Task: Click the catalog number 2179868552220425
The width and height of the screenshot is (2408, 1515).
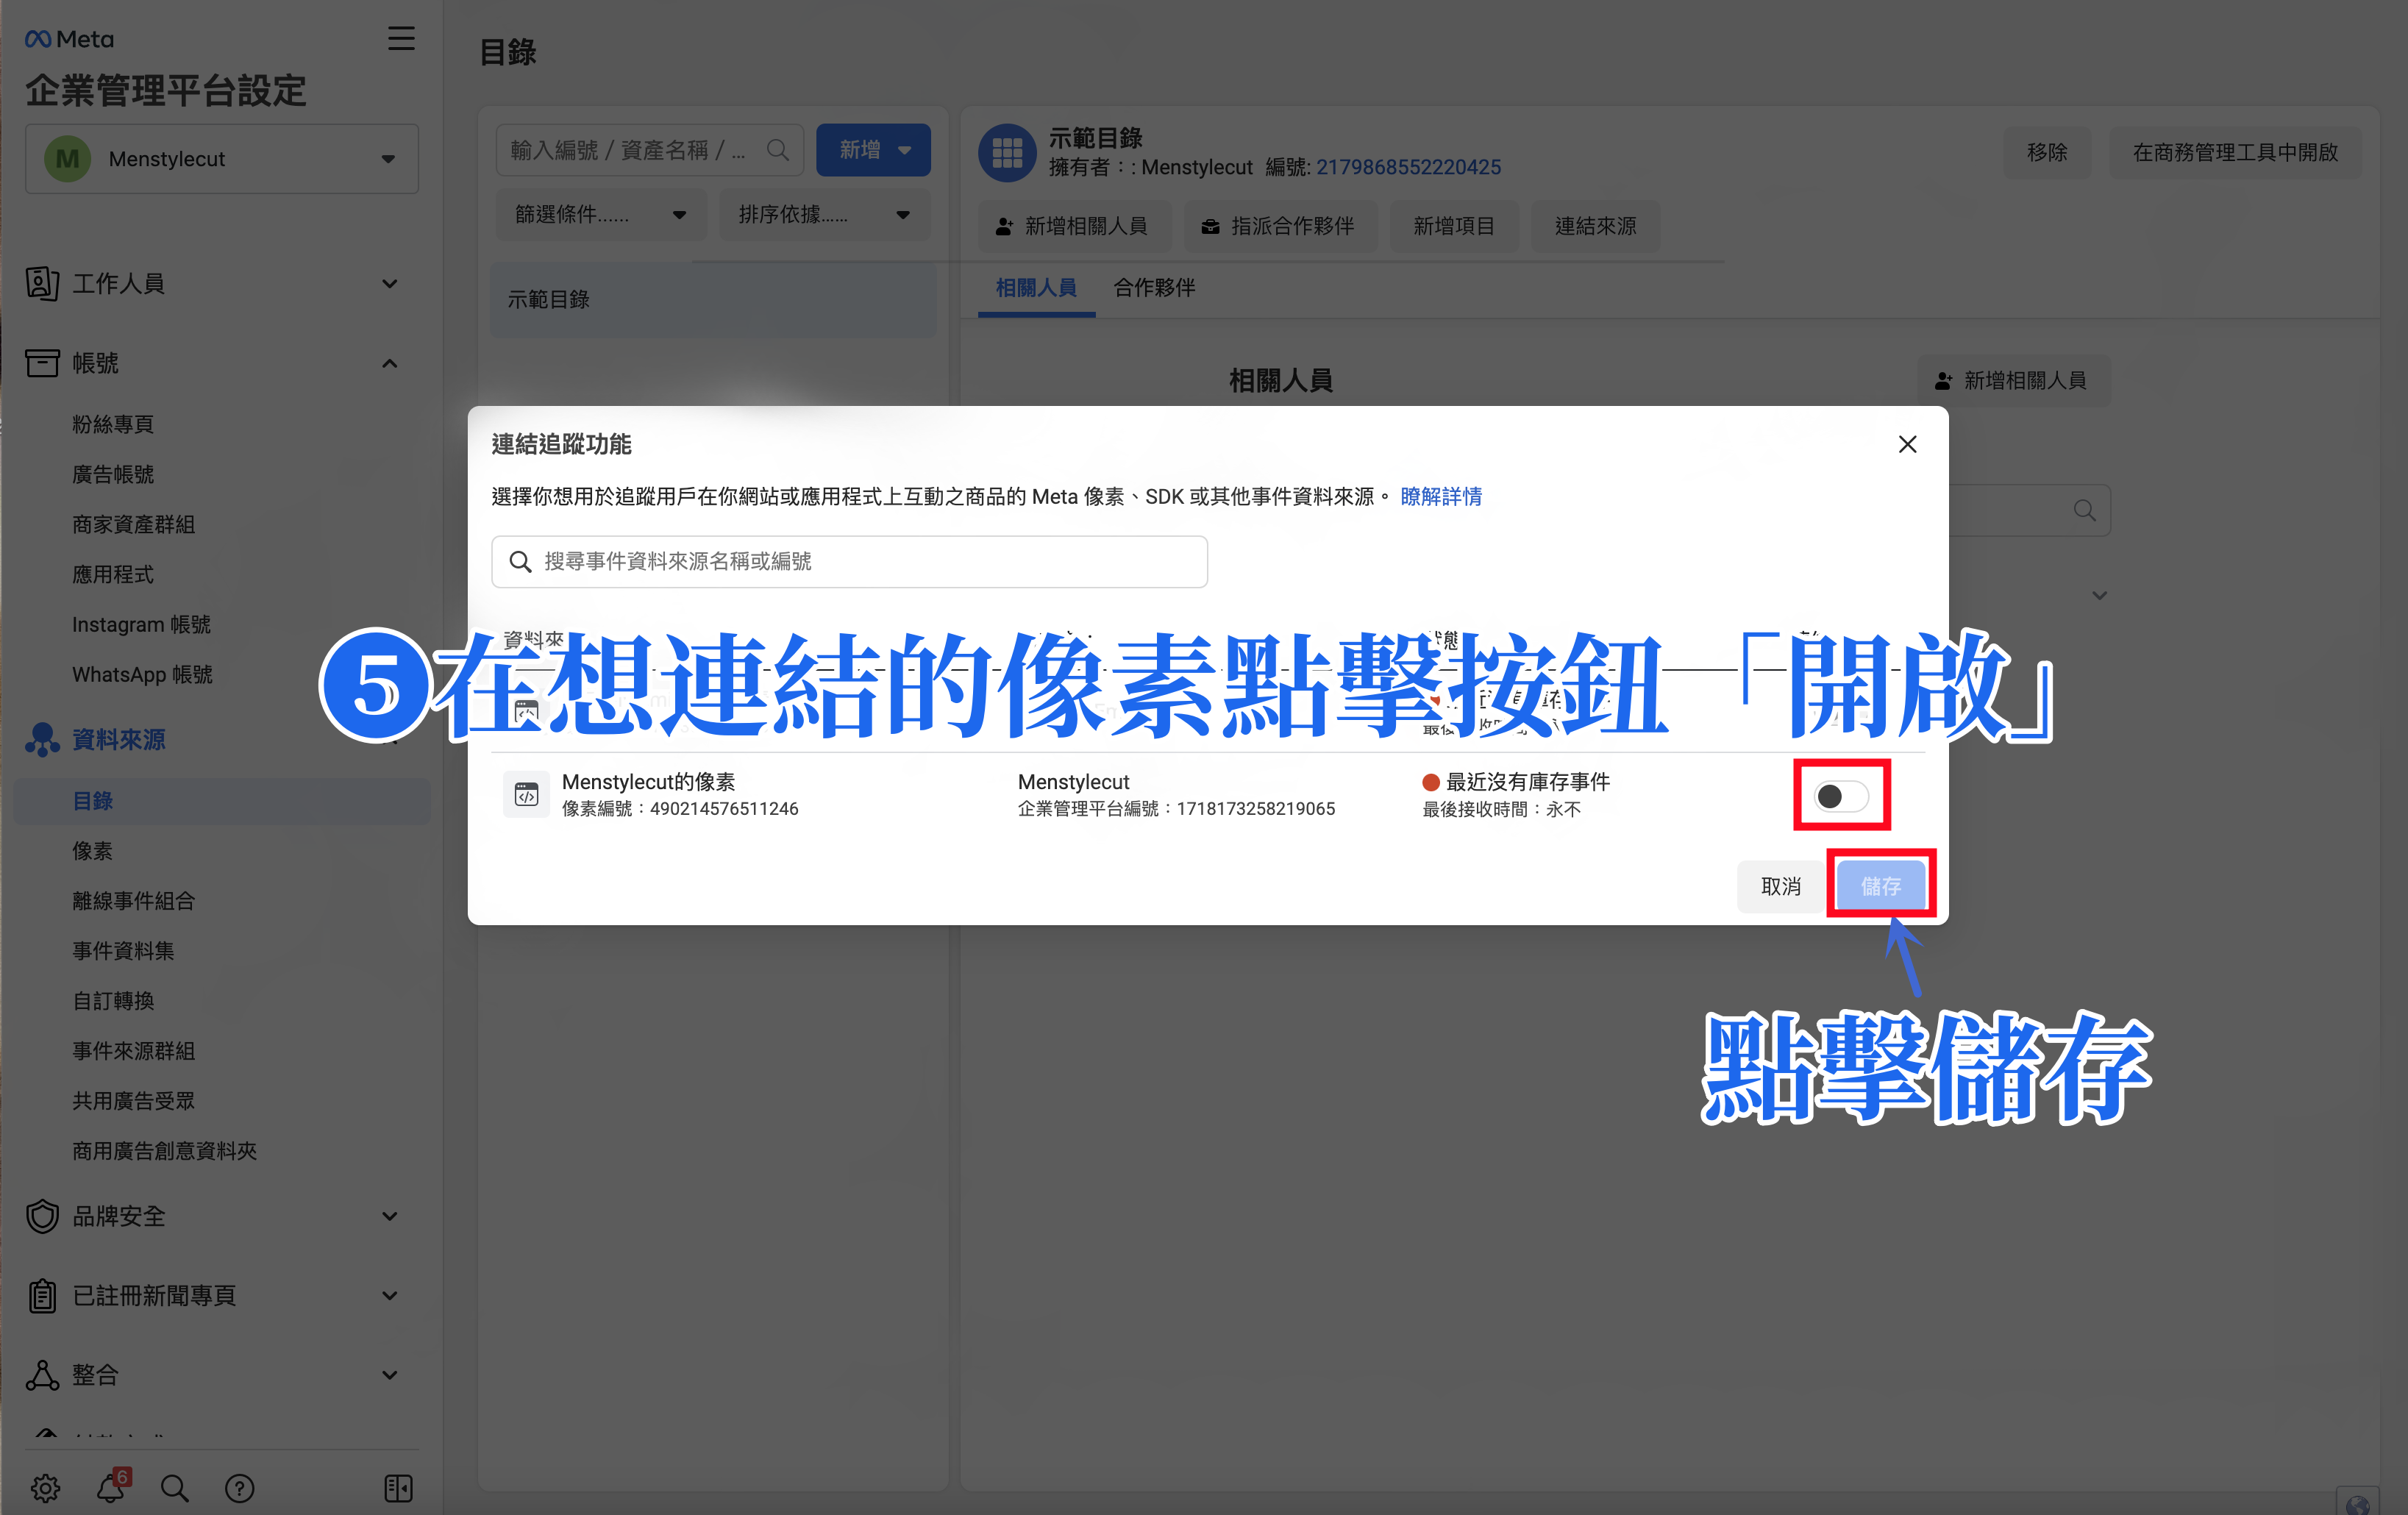Action: [1408, 167]
